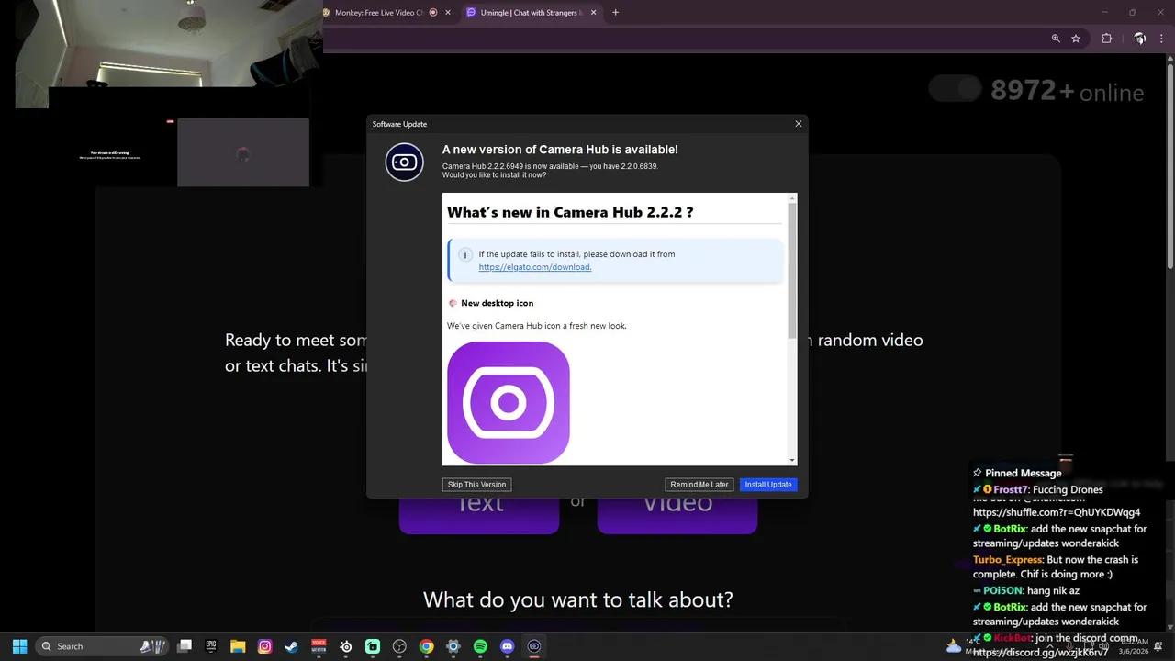Image resolution: width=1175 pixels, height=661 pixels.
Task: Launch Spotify from the taskbar
Action: (480, 646)
